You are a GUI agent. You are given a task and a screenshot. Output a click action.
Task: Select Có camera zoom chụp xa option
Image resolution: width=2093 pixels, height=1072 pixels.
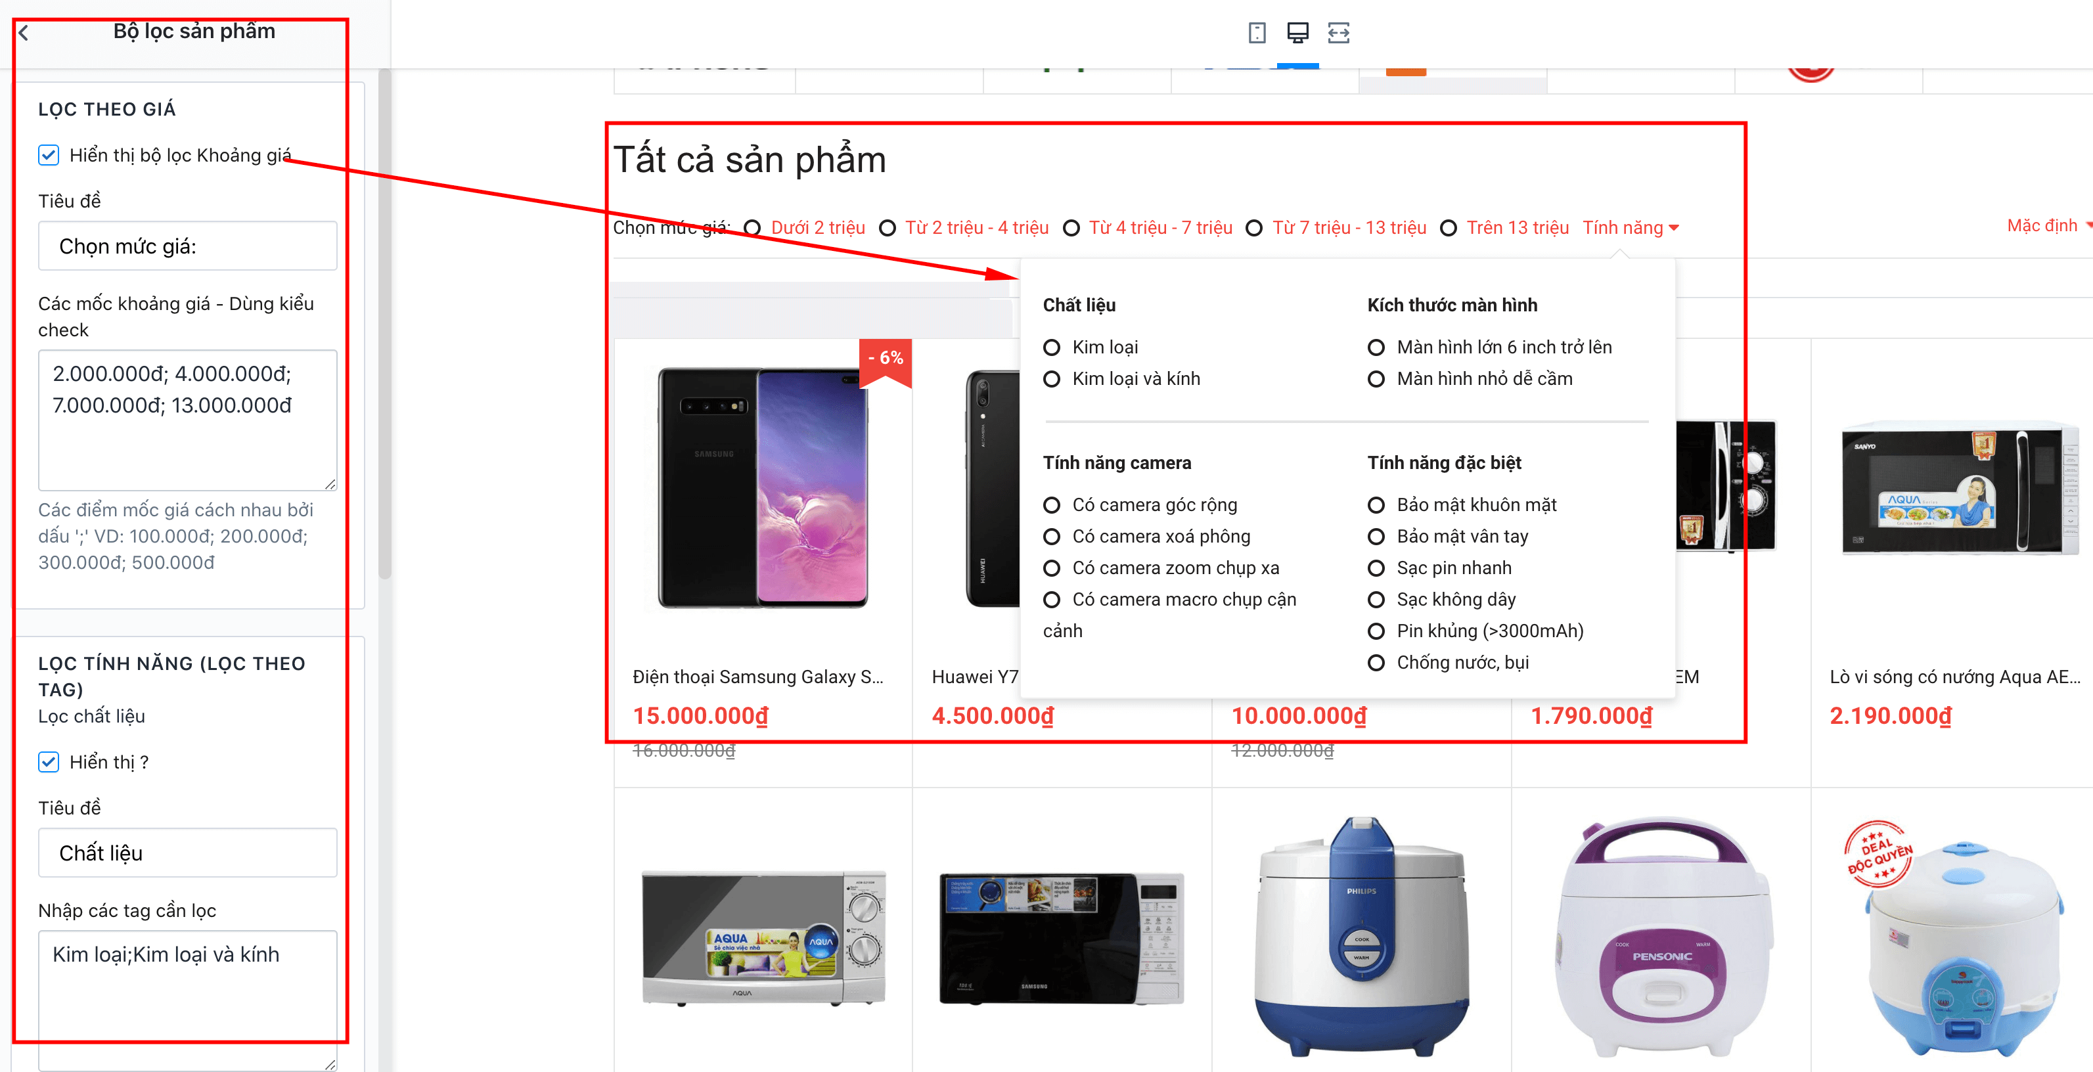pyautogui.click(x=1051, y=568)
